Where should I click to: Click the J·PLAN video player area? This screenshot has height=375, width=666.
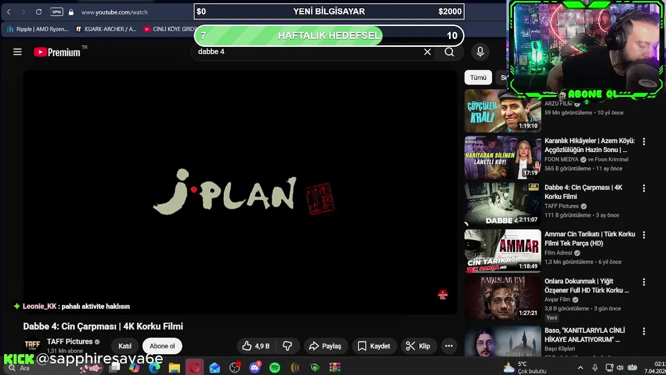pyautogui.click(x=240, y=192)
